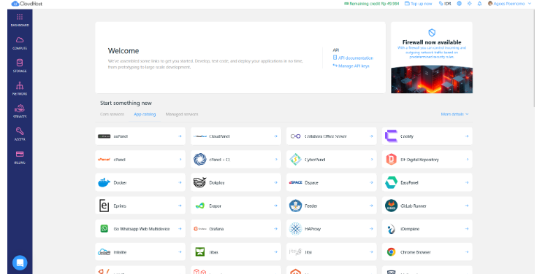Click the Eprints logo icon

pos(104,206)
